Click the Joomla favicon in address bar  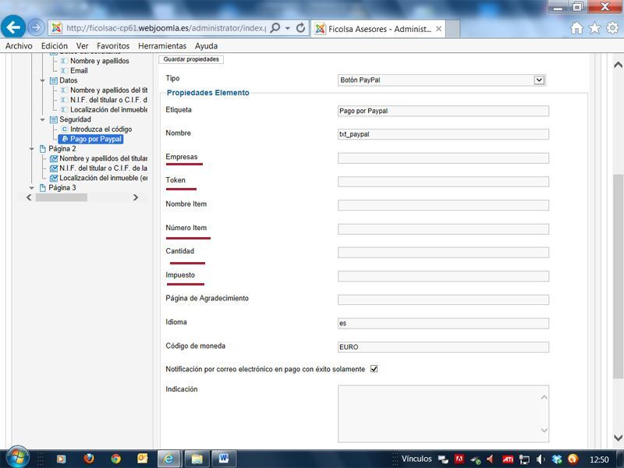click(56, 28)
